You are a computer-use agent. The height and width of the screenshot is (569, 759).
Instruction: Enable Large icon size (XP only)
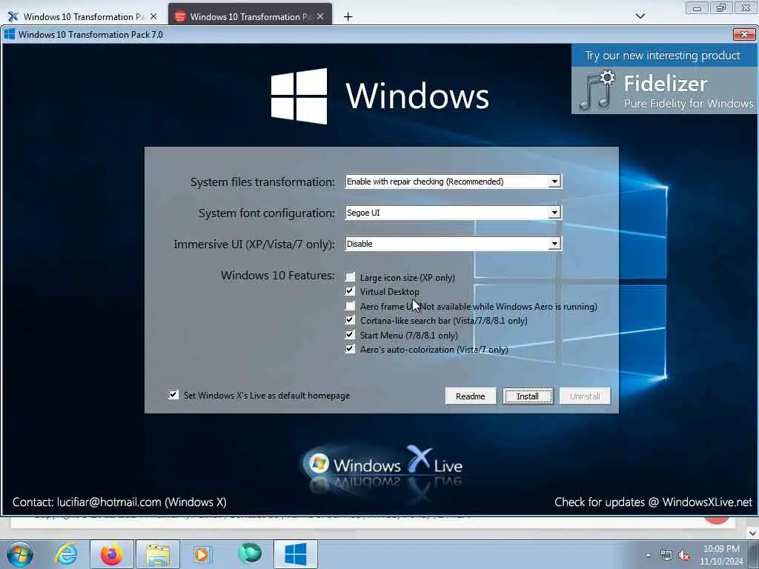click(x=350, y=277)
